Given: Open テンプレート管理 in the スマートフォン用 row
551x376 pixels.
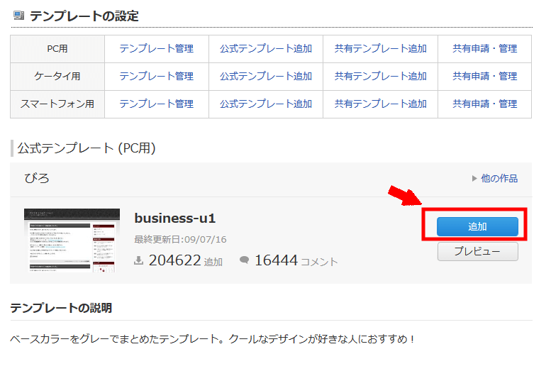Looking at the screenshot, I should point(157,104).
